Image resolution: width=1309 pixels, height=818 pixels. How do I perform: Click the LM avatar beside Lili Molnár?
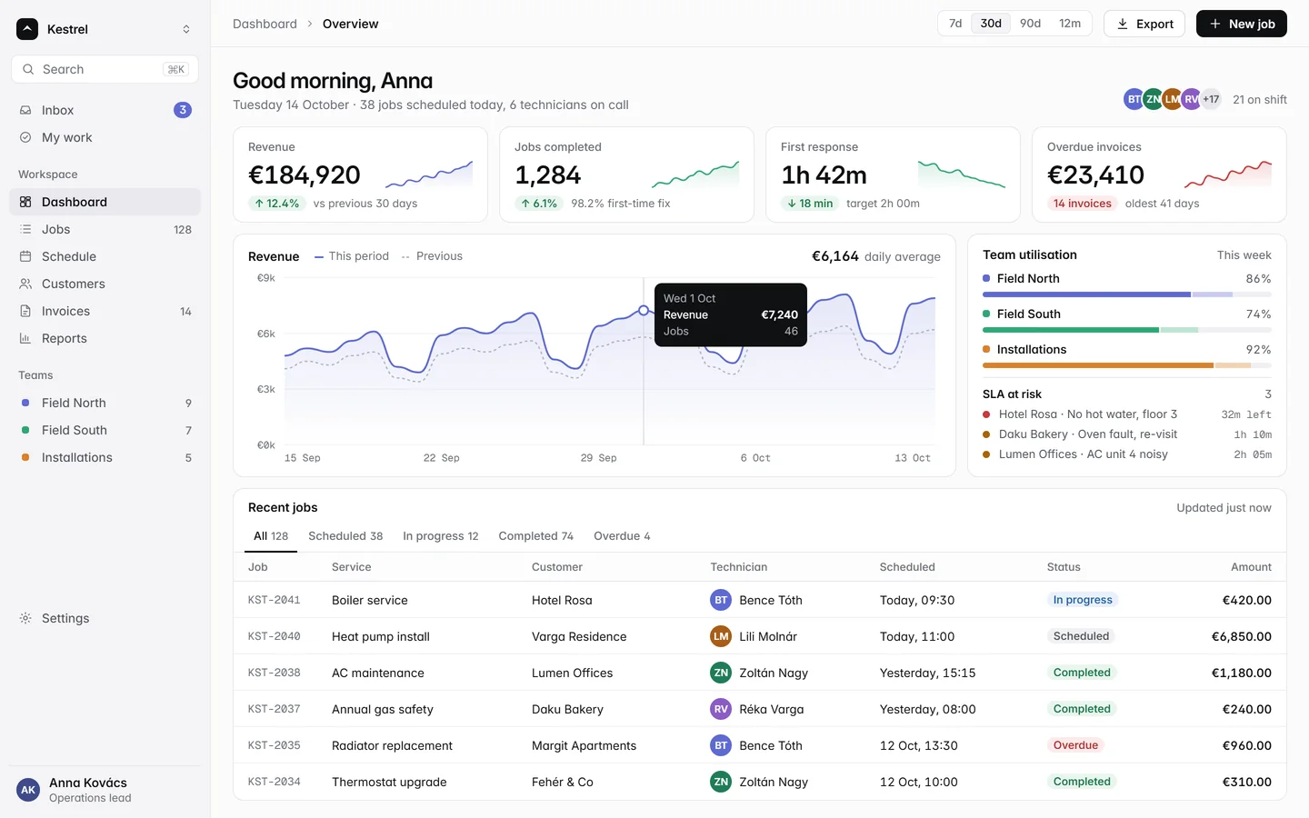coord(721,636)
